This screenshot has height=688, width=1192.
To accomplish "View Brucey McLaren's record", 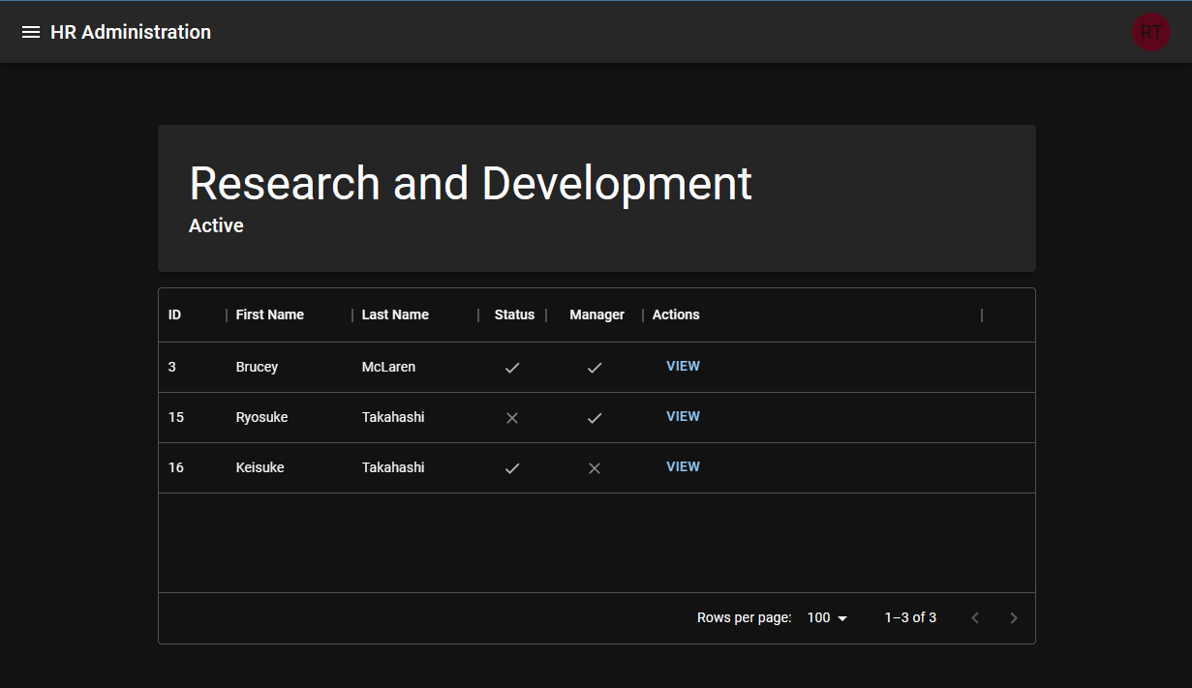I will [683, 366].
